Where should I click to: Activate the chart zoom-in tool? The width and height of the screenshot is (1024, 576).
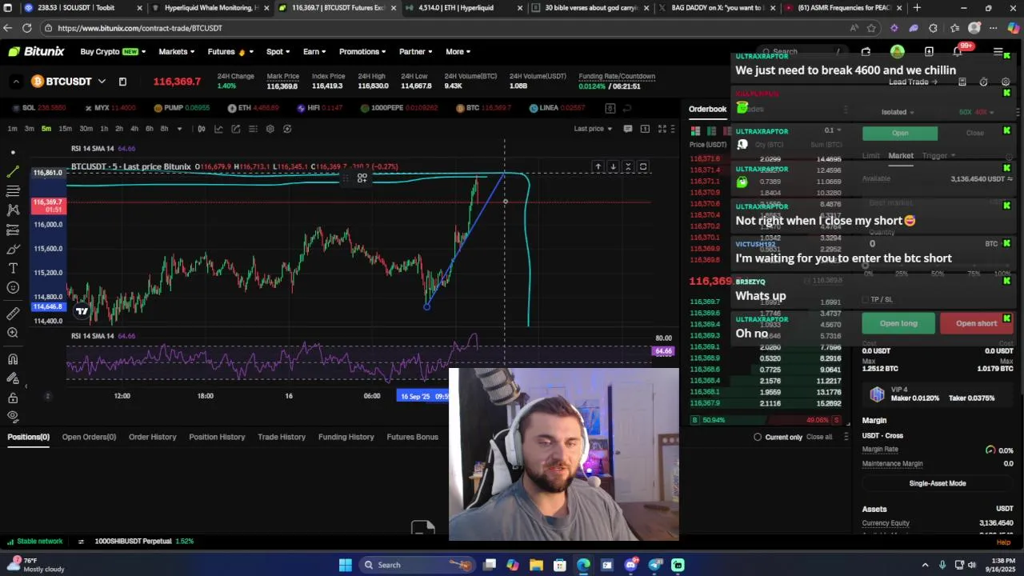click(x=13, y=333)
